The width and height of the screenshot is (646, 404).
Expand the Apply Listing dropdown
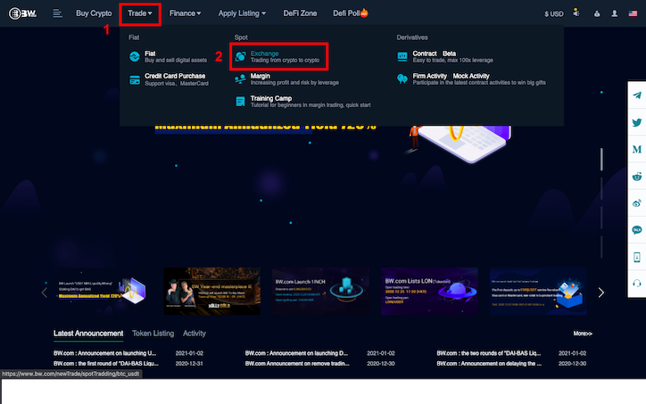pos(242,13)
